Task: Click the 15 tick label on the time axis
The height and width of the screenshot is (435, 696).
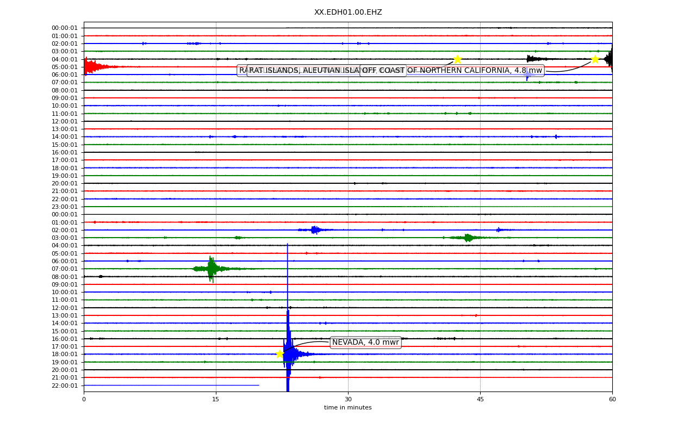Action: point(216,400)
